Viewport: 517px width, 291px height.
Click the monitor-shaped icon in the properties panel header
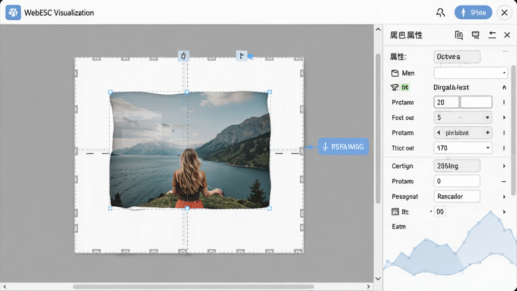476,35
